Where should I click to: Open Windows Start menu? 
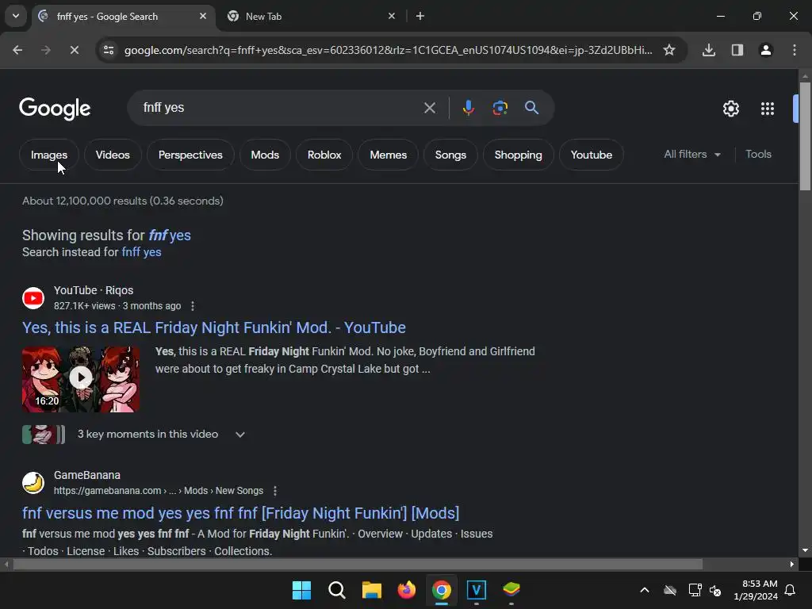[x=301, y=590]
